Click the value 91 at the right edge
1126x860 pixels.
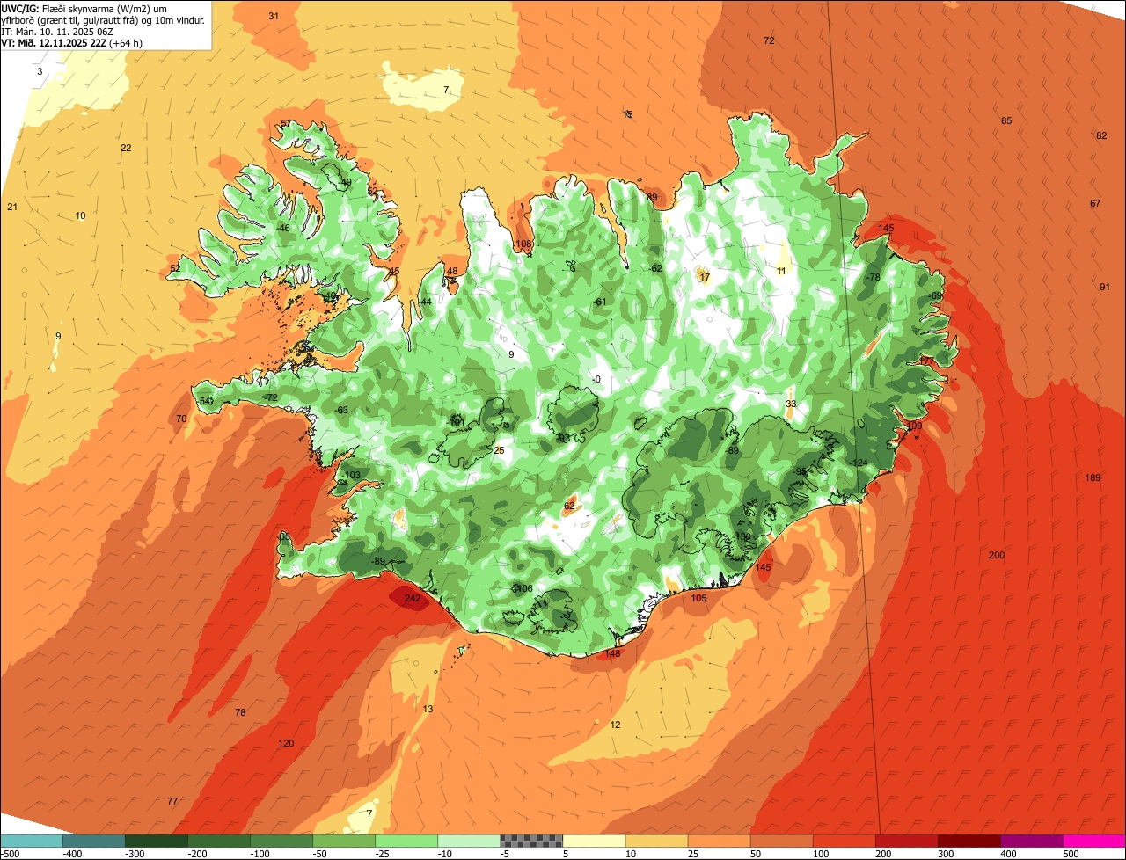(1105, 287)
